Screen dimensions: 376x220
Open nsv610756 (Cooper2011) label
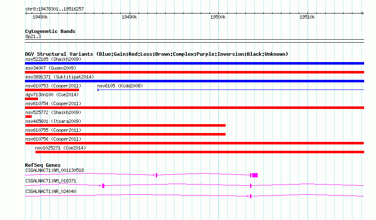pos(53,139)
